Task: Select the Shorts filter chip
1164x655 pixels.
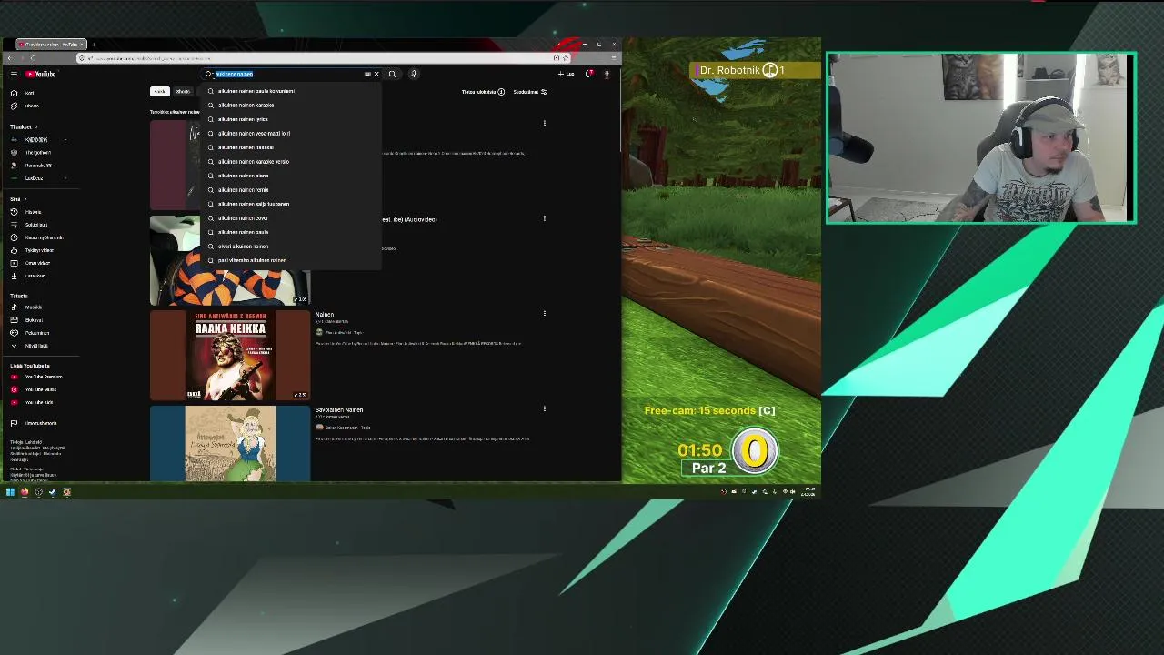Action: click(183, 92)
